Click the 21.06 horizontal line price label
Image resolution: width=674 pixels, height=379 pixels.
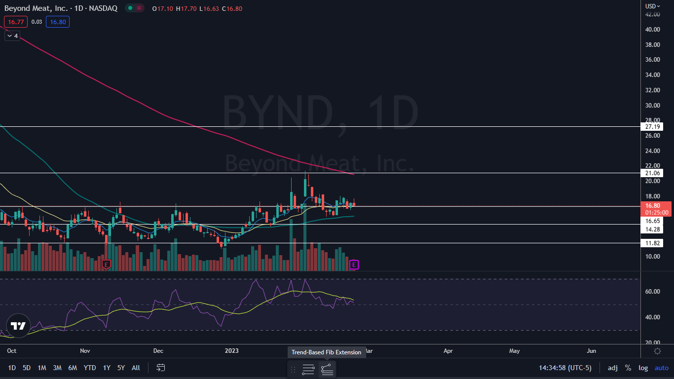(x=652, y=173)
